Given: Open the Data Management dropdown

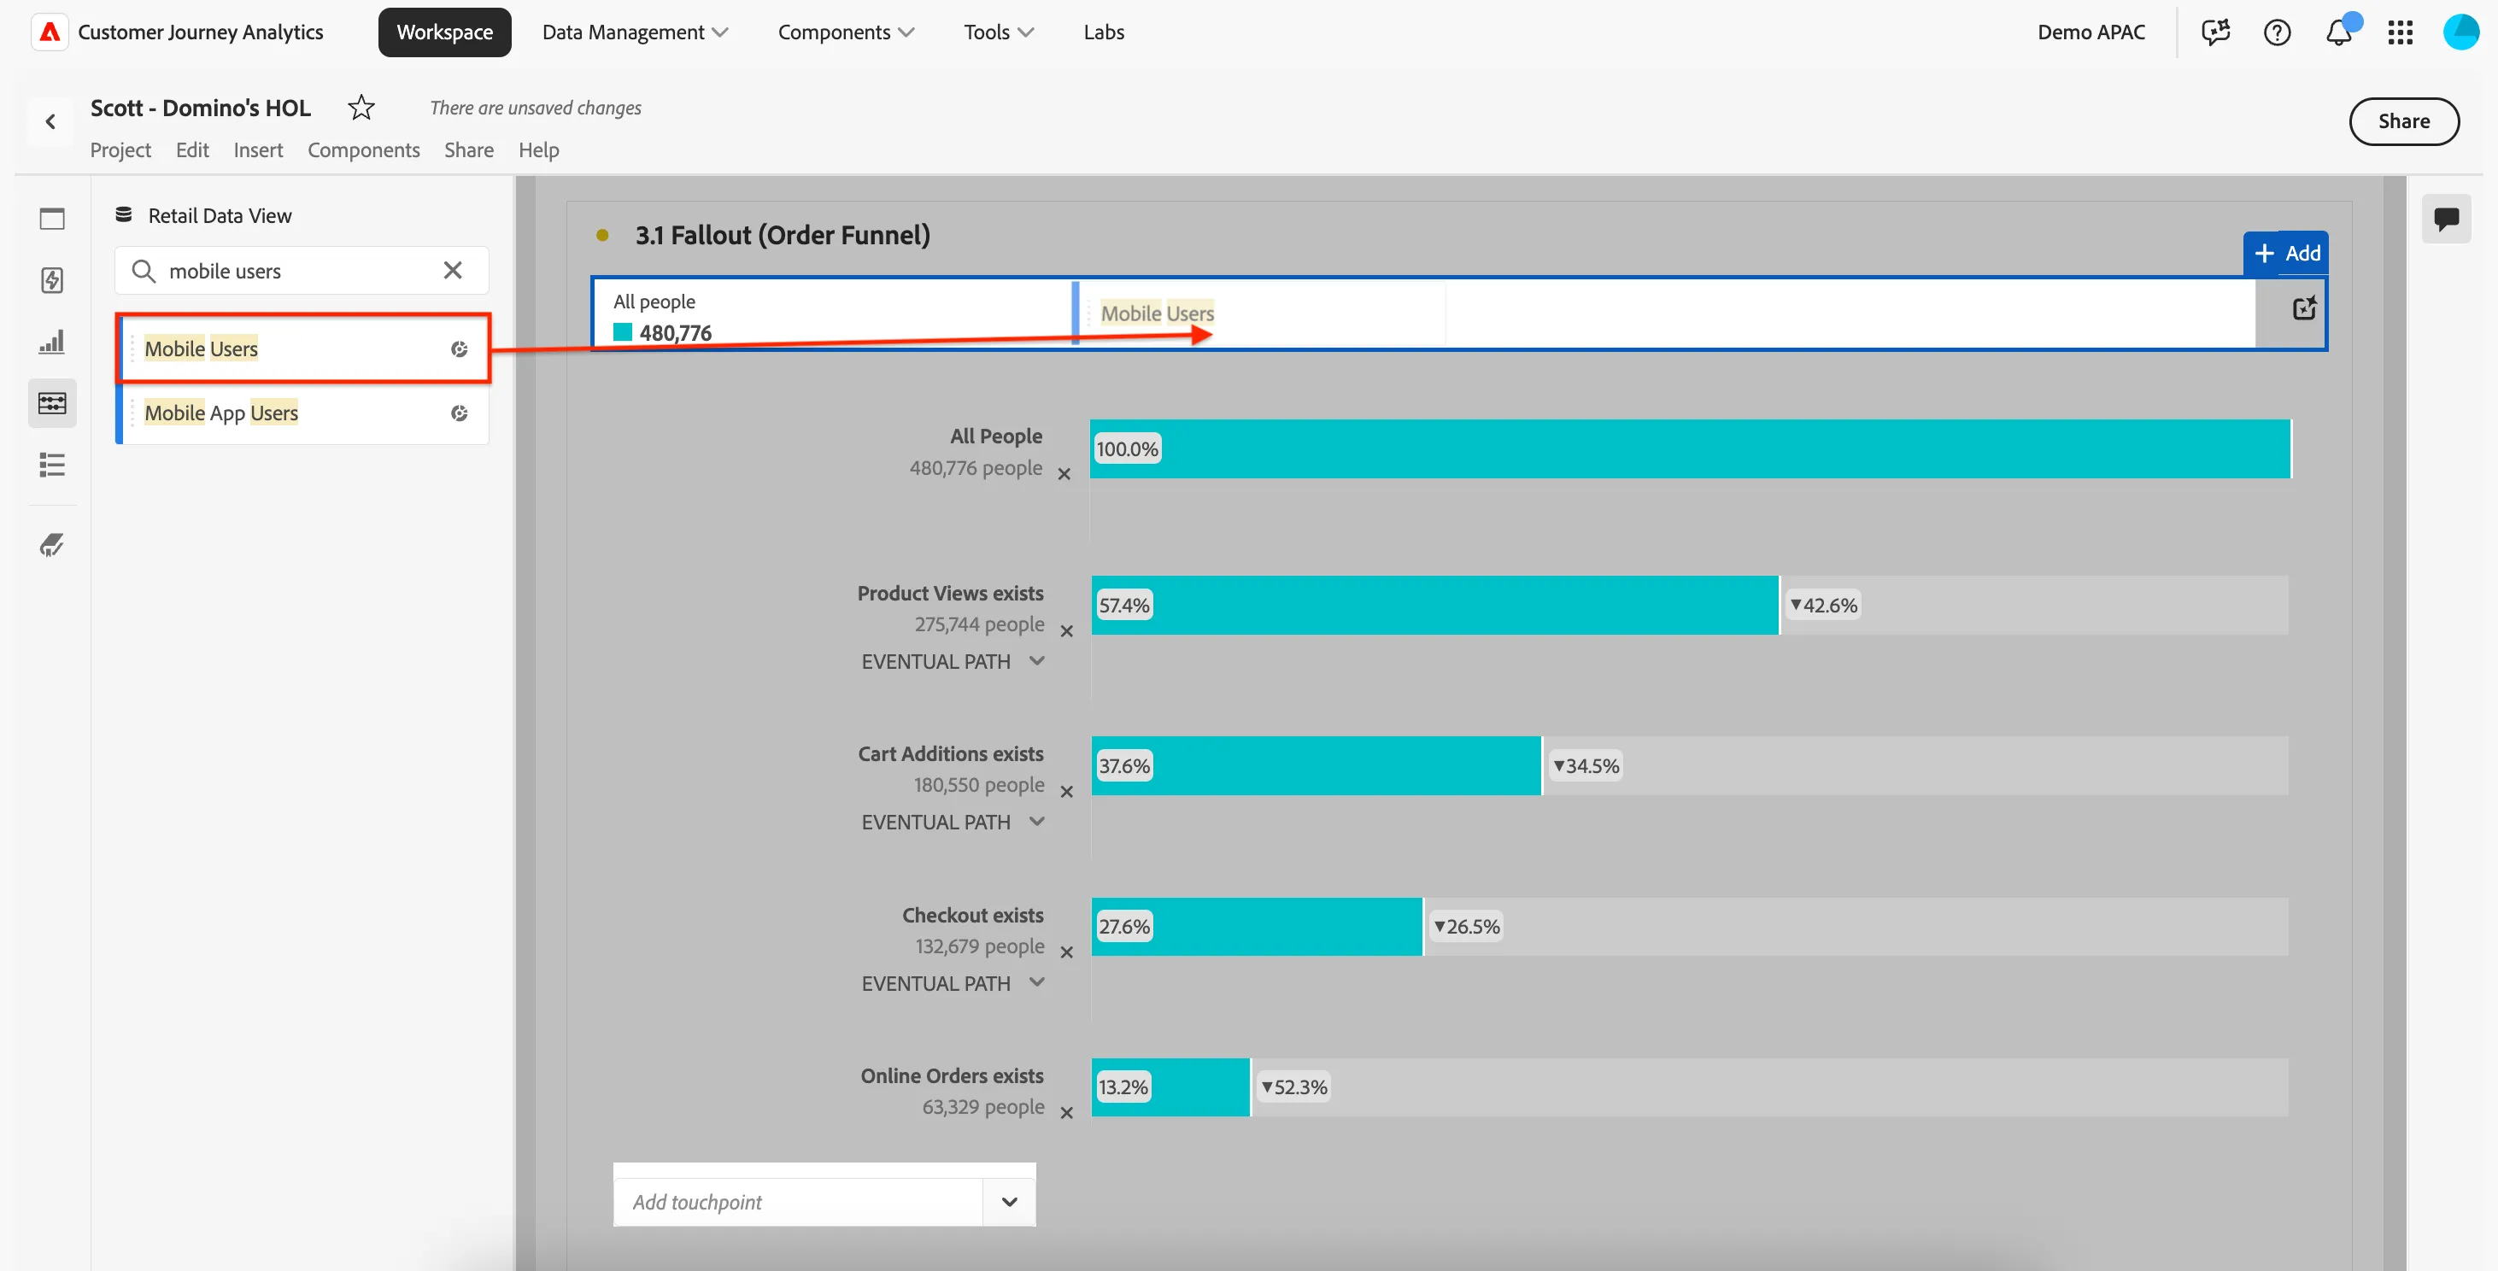Looking at the screenshot, I should click(x=635, y=32).
